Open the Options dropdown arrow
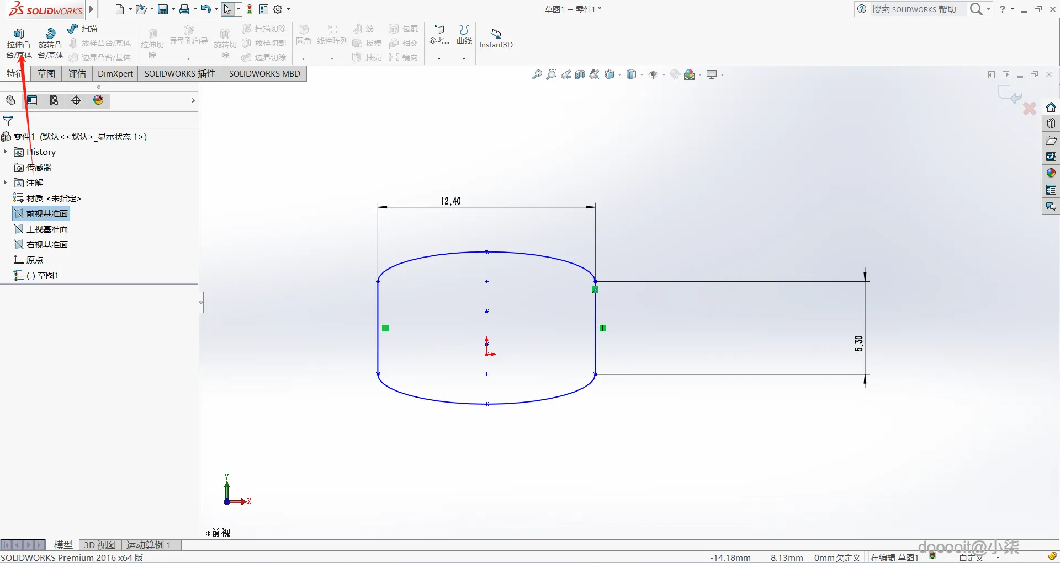The width and height of the screenshot is (1060, 563). point(288,9)
